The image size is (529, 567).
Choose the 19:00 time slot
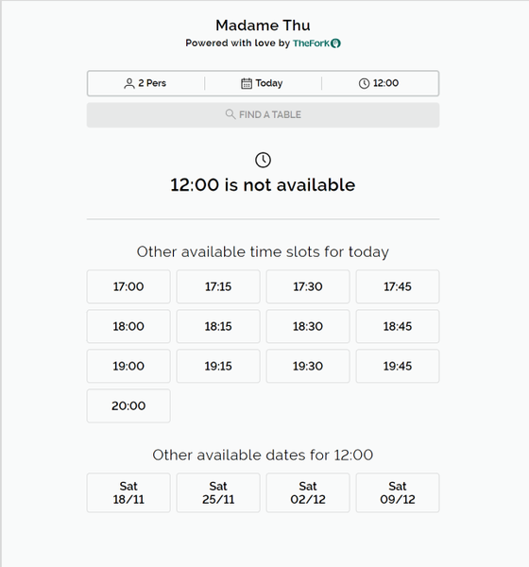(x=128, y=366)
